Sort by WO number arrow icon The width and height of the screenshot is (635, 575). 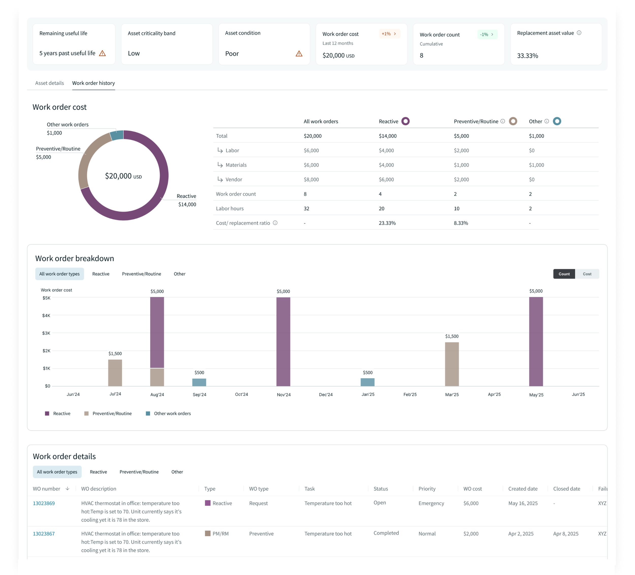click(67, 489)
